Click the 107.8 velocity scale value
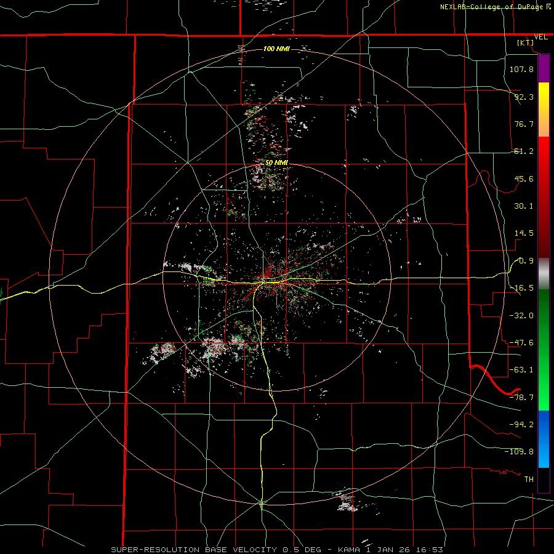The width and height of the screenshot is (554, 554). [521, 69]
